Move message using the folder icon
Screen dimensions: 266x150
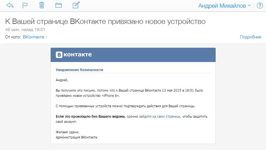[x=58, y=6]
